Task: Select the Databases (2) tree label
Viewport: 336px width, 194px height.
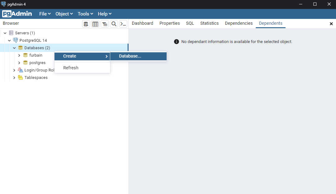Action: tap(37, 48)
